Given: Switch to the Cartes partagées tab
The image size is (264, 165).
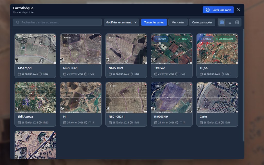Looking at the screenshot, I should point(202,22).
